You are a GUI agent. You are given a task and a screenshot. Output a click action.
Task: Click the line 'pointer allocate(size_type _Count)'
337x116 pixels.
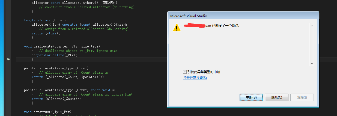click(x=56, y=68)
